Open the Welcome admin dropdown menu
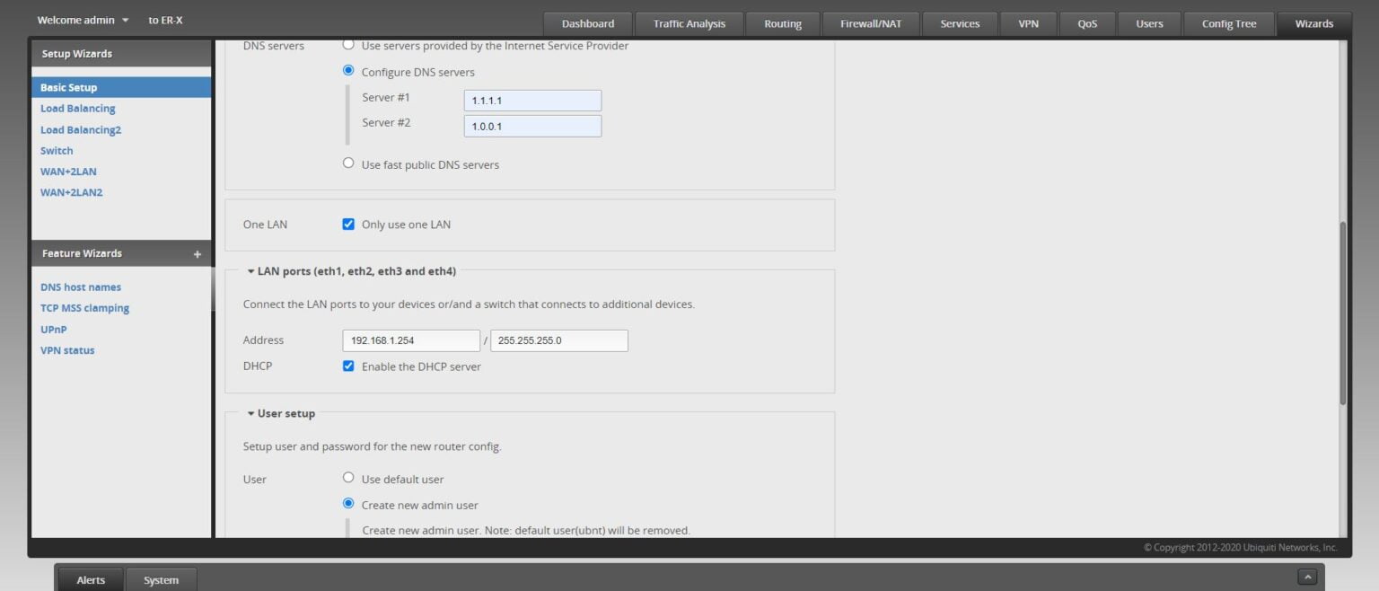Viewport: 1379px width, 591px height. (x=83, y=20)
